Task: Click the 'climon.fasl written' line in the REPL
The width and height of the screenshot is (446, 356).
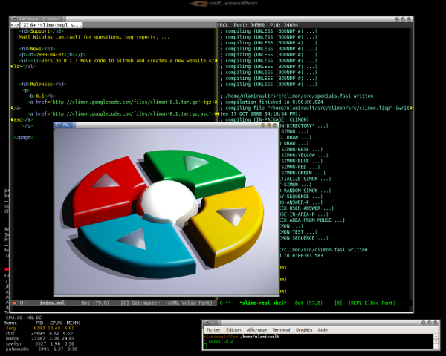Action: coord(323,250)
